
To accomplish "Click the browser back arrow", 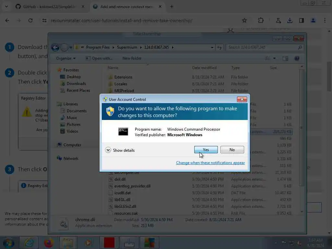I will [7, 20].
